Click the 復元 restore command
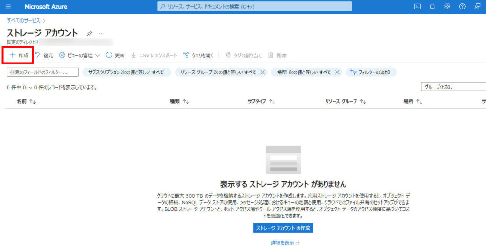Image resolution: width=486 pixels, height=252 pixels. (44, 55)
